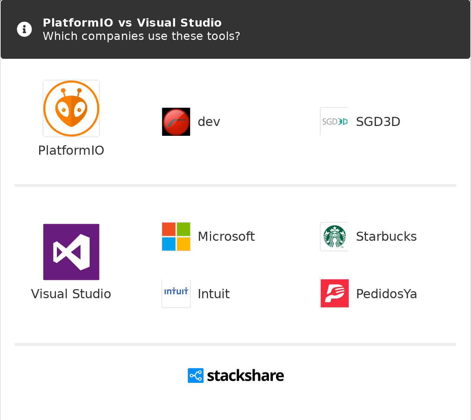The height and width of the screenshot is (420, 471).
Task: Select the 'dev' company name
Action: (209, 122)
